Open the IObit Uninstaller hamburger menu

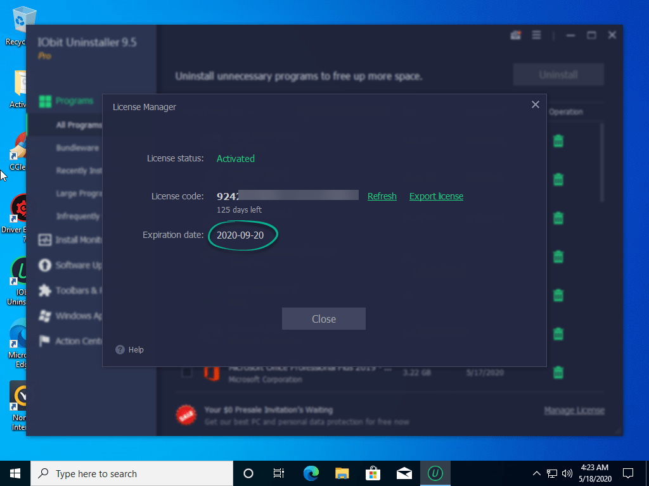coord(536,35)
